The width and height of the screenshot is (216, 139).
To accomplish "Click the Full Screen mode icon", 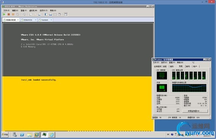I will [55, 14].
